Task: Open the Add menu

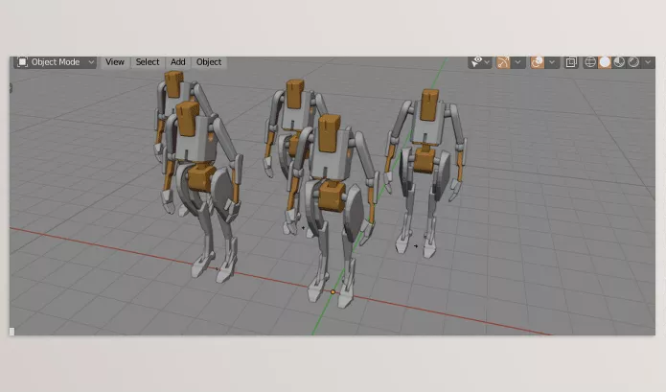Action: point(178,62)
